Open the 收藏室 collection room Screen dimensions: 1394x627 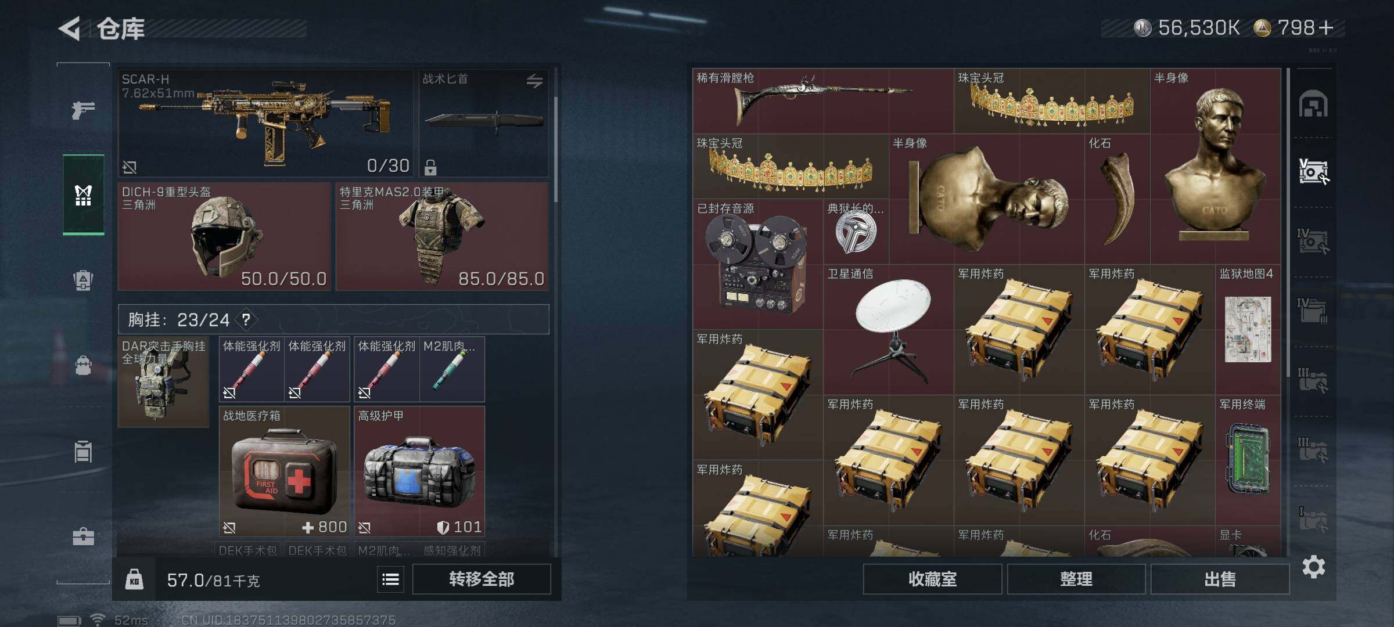tap(932, 579)
